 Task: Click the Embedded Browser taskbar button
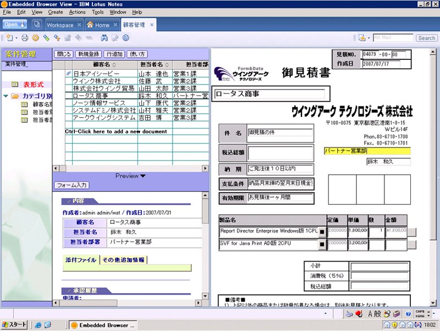tap(103, 325)
